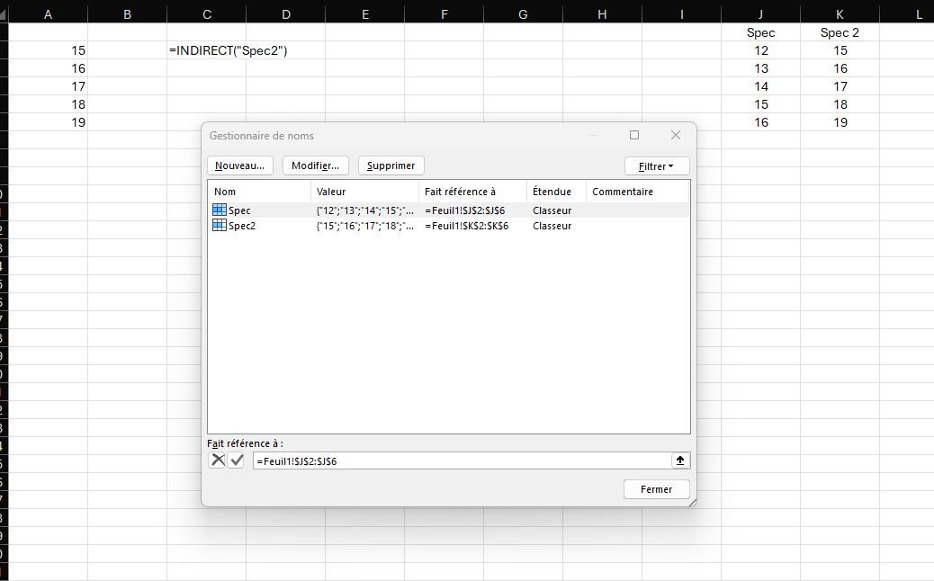Click in the Fait référence à input field
Image resolution: width=934 pixels, height=581 pixels.
click(459, 460)
